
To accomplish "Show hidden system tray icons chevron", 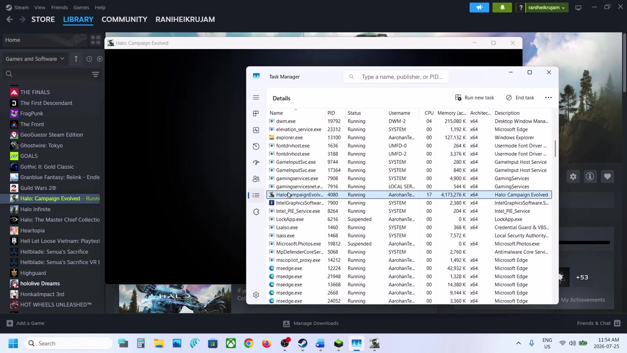I will click(518, 343).
